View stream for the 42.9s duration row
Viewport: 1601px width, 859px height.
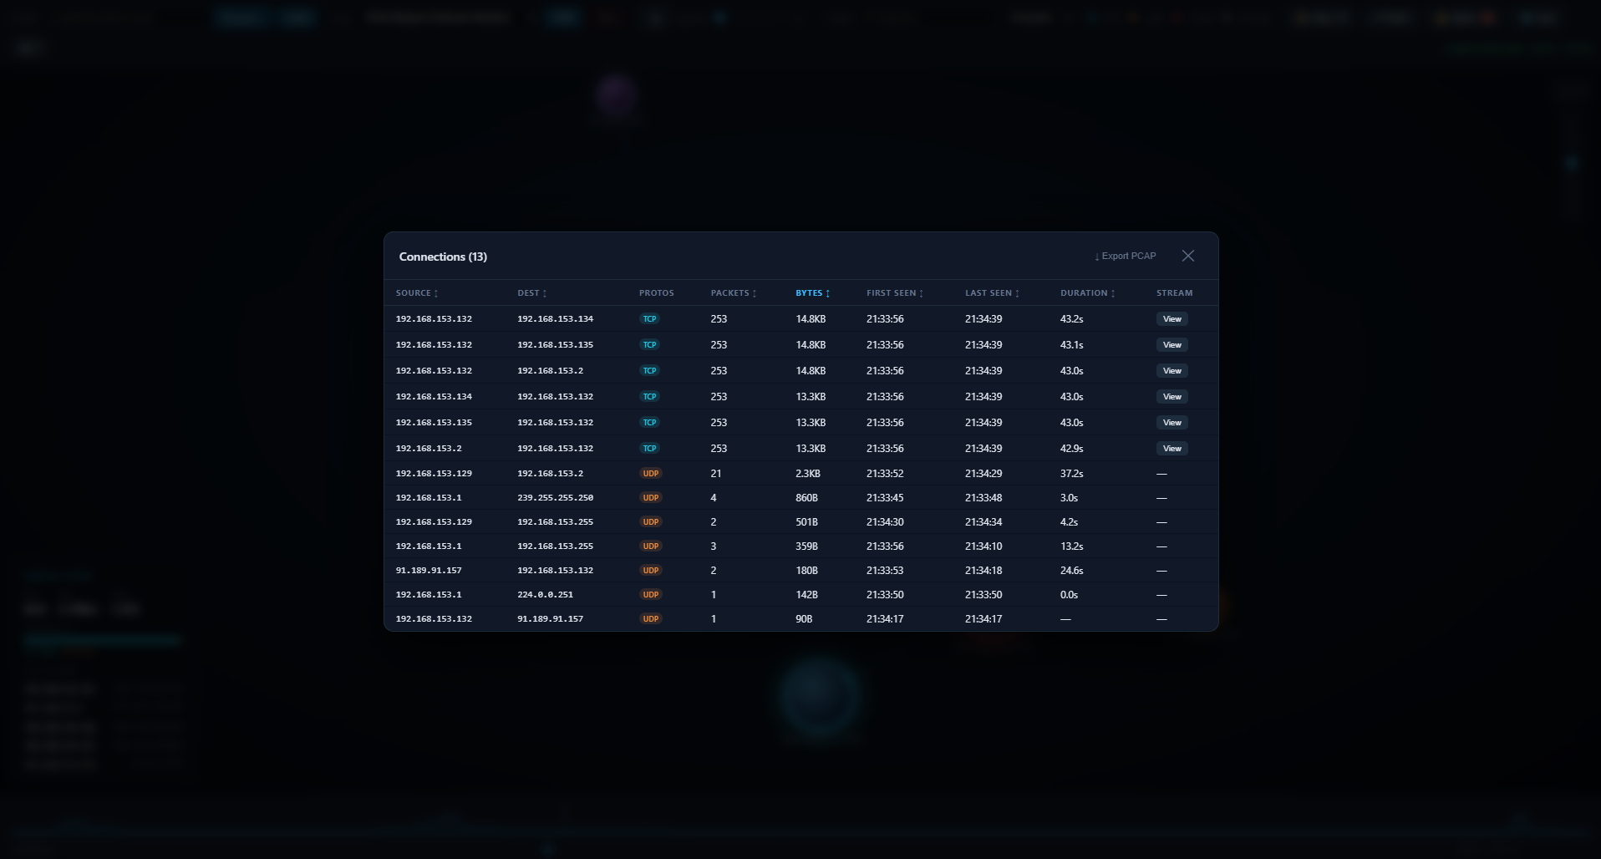(x=1172, y=449)
